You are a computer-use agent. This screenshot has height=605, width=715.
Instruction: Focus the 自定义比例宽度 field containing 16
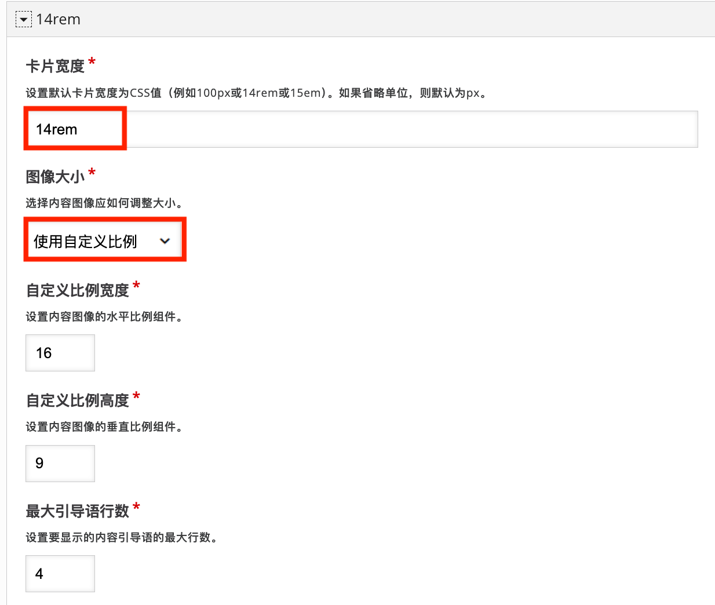click(x=60, y=352)
